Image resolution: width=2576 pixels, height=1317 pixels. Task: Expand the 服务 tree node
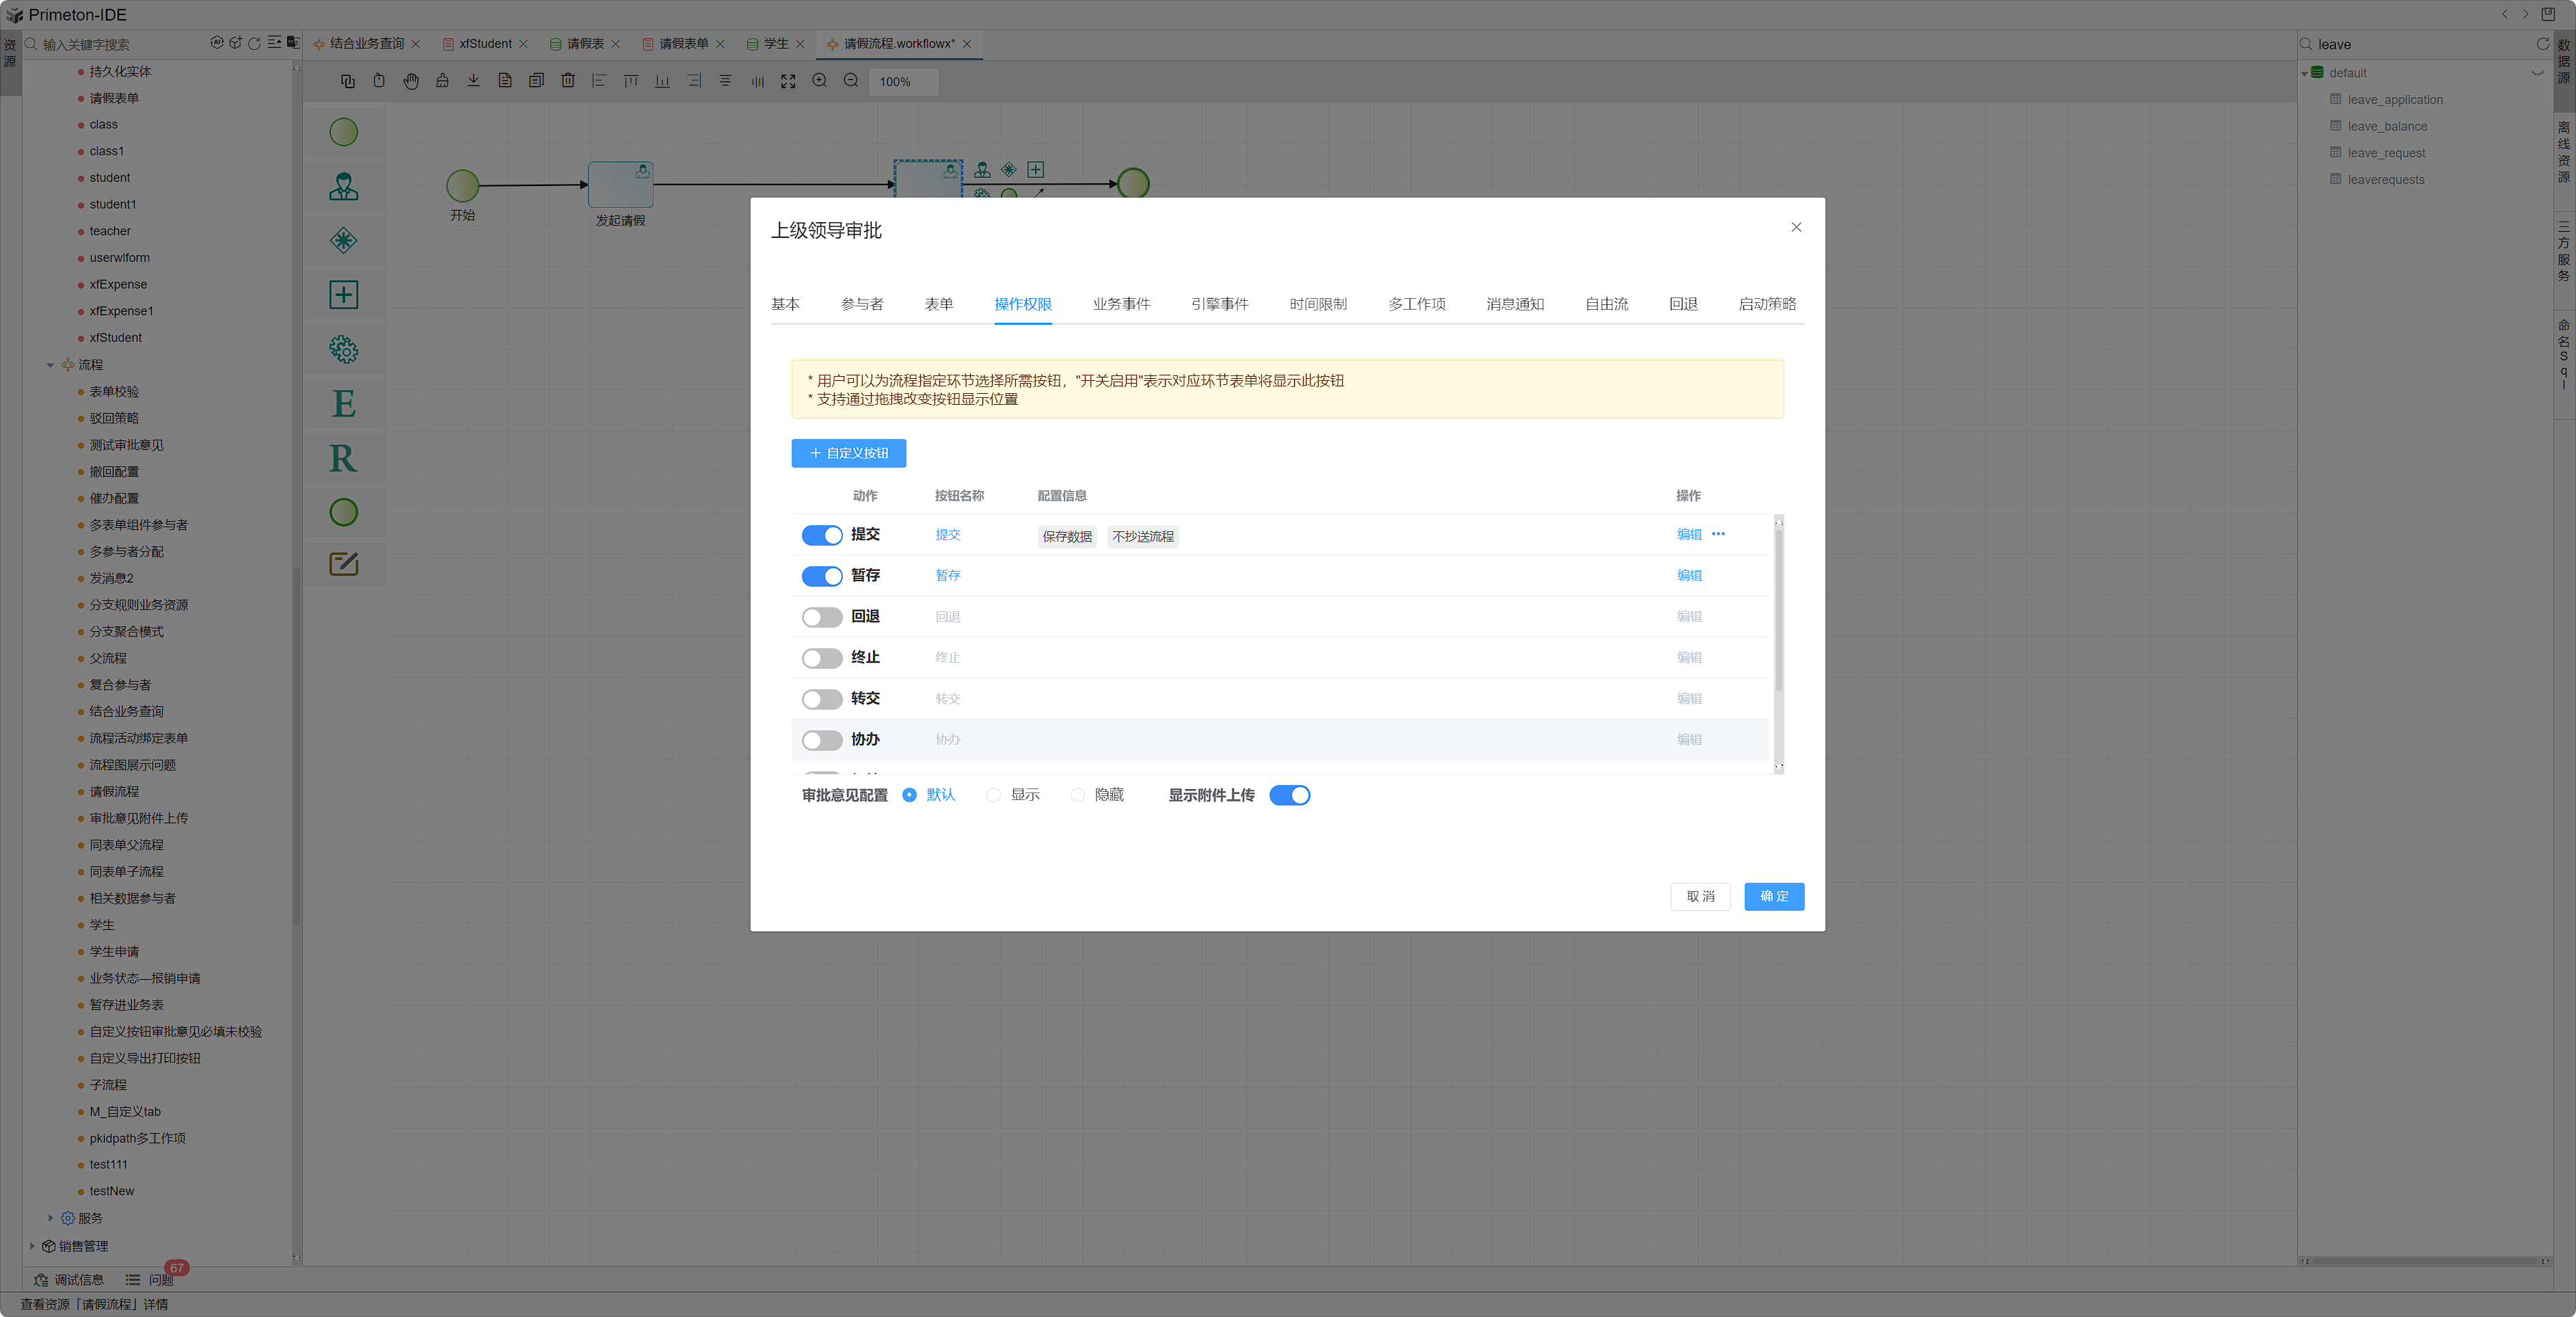(x=50, y=1218)
